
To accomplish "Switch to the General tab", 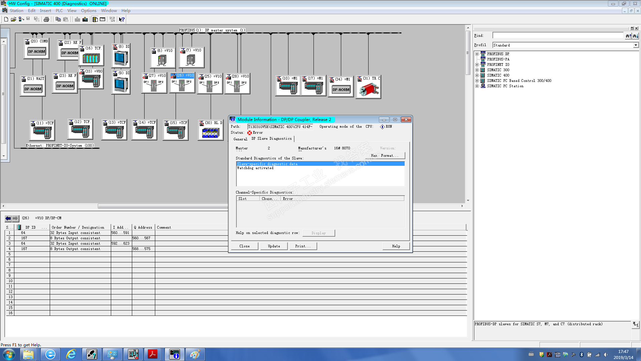I will 240,139.
